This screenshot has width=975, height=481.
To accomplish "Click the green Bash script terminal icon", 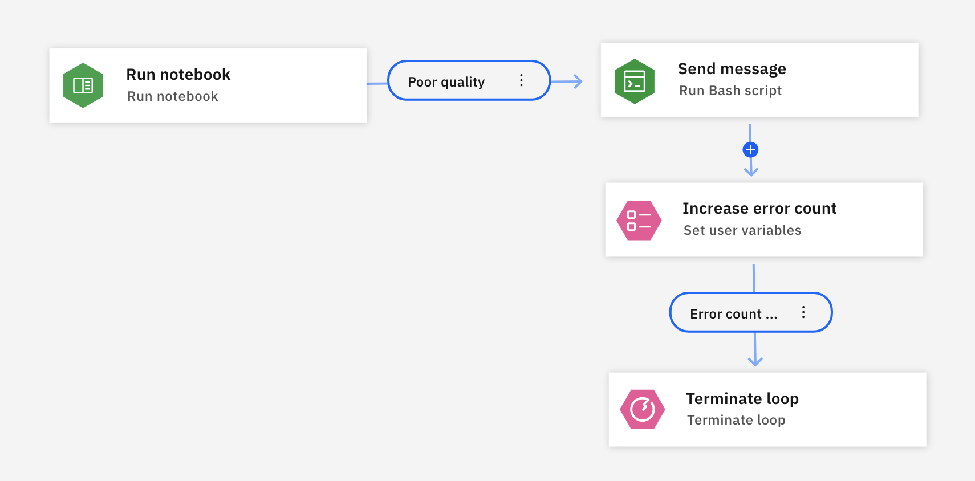I will pos(635,81).
